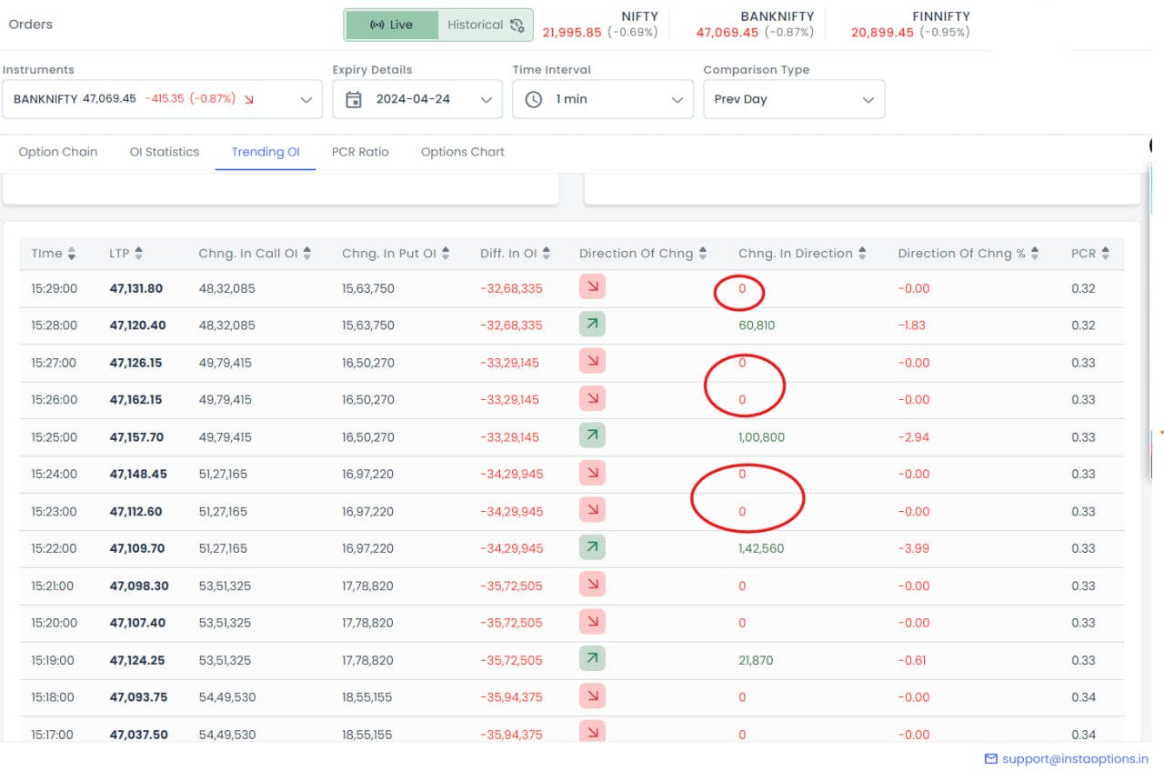The width and height of the screenshot is (1164, 771).
Task: Click the down-arrow direction icon in the 15:29:00 row
Action: click(592, 287)
